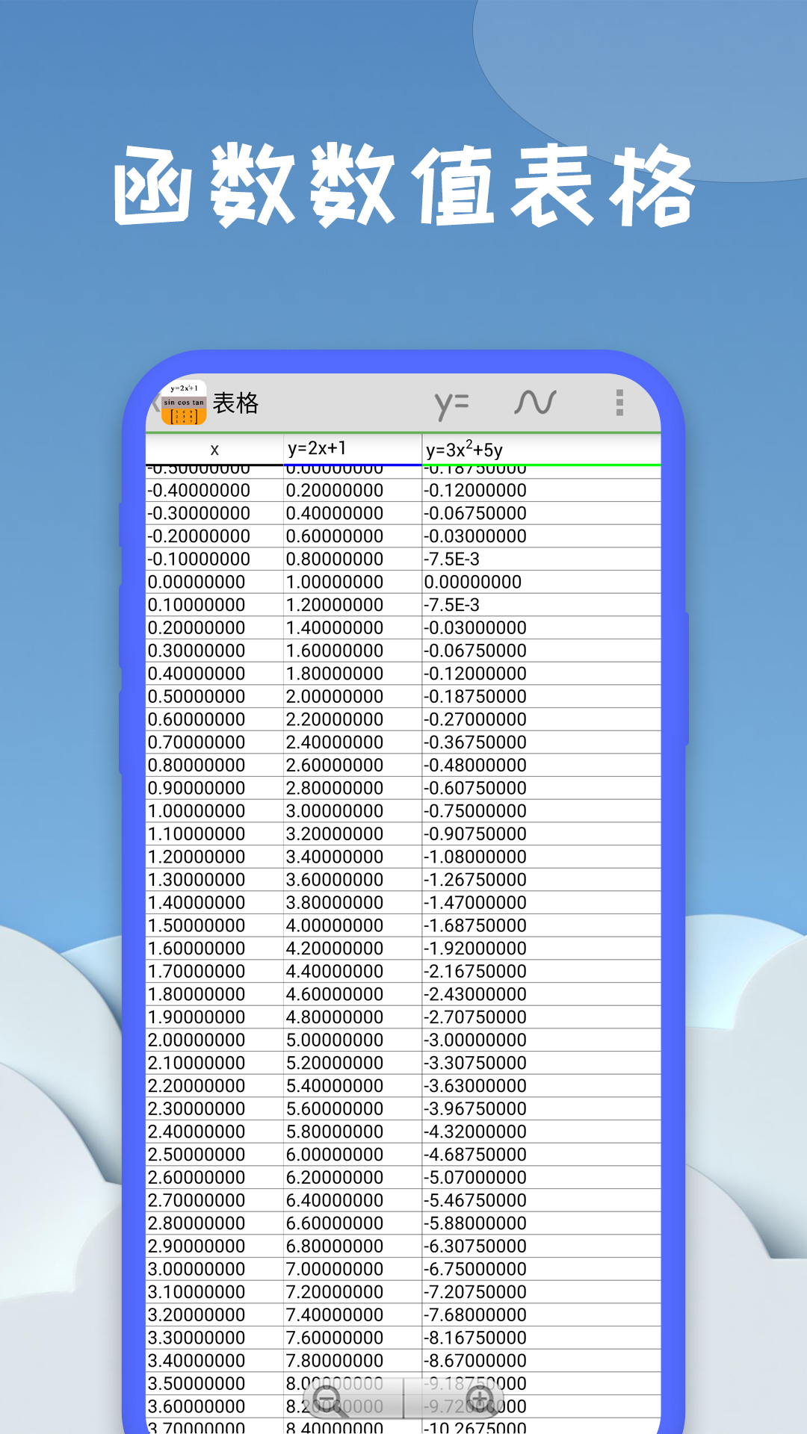This screenshot has height=1434, width=807.
Task: Tap the 函数数值表格 heading
Action: [403, 185]
